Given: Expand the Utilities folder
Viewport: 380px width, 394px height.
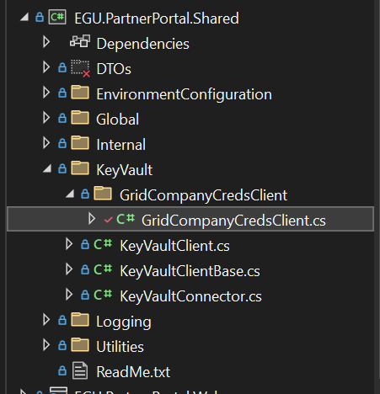Looking at the screenshot, I should point(46,345).
